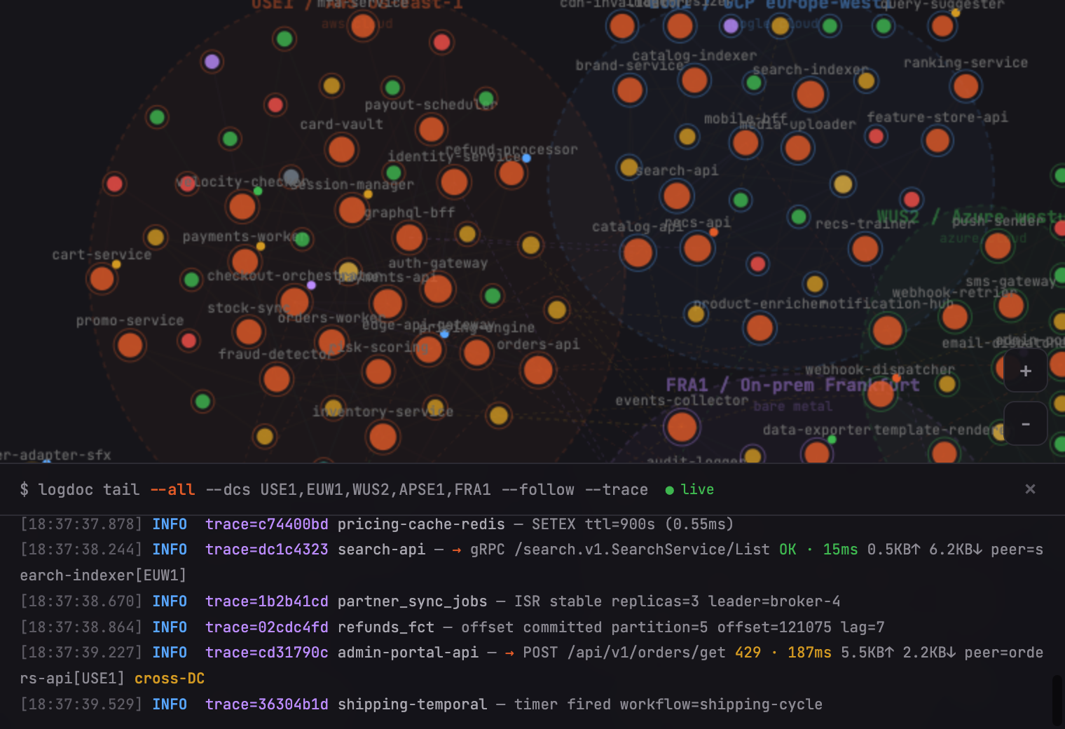This screenshot has width=1065, height=729.
Task: Select the mobile-bff node
Action: [745, 143]
